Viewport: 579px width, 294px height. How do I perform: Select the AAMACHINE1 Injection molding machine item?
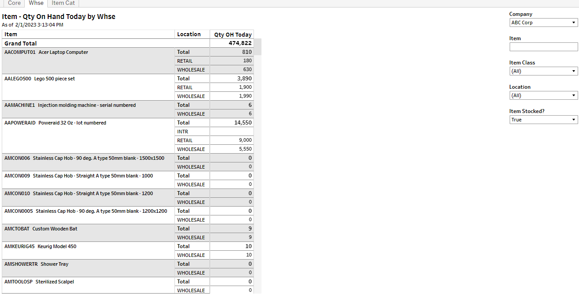tap(70, 105)
